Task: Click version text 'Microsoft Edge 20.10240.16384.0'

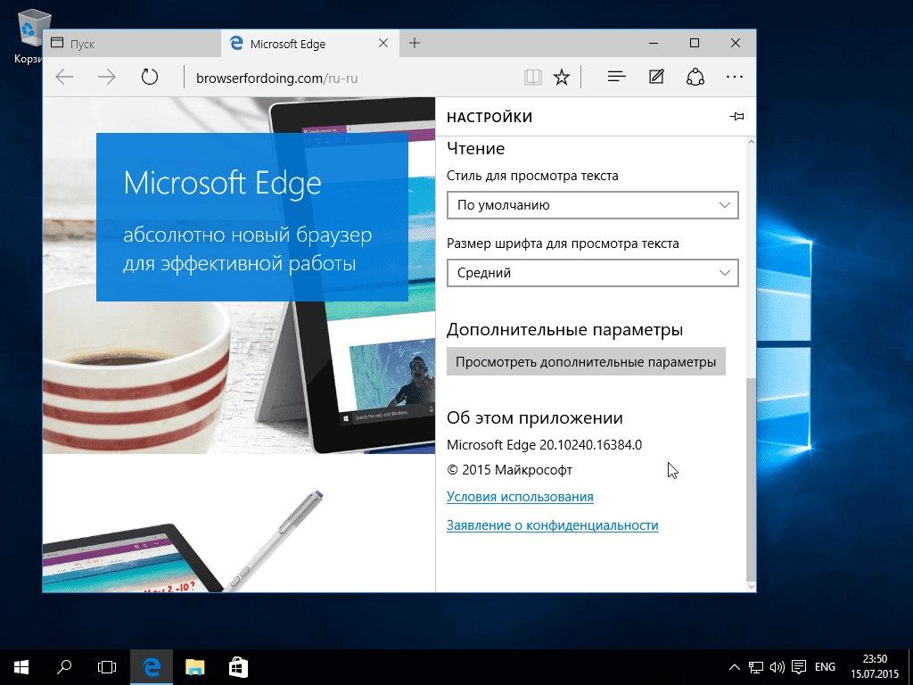Action: pos(545,445)
